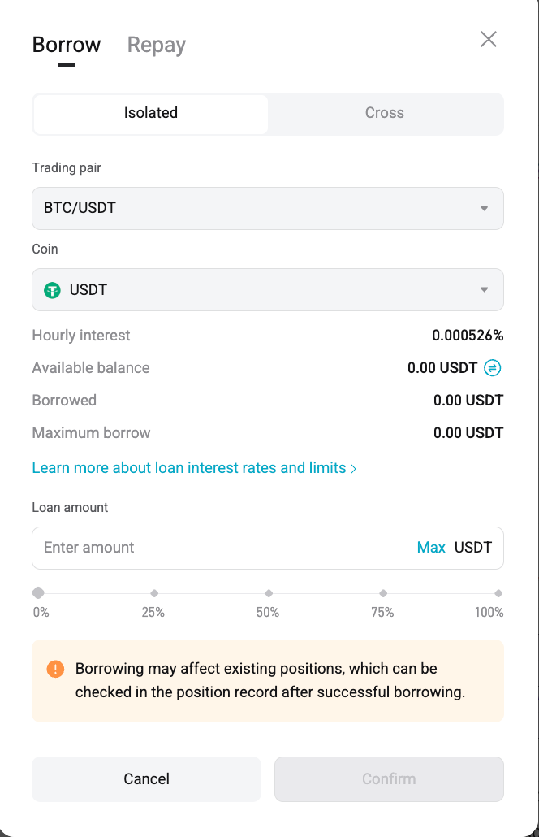539x837 pixels.
Task: Select the Cross margin mode
Action: (384, 113)
